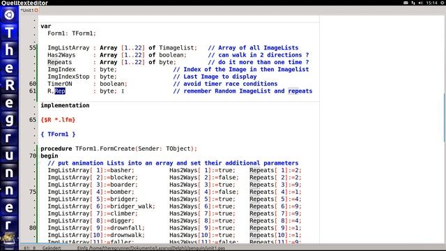Click 'ImgListArray' in the var declaration
Image resolution: width=446 pixels, height=251 pixels.
click(x=68, y=48)
